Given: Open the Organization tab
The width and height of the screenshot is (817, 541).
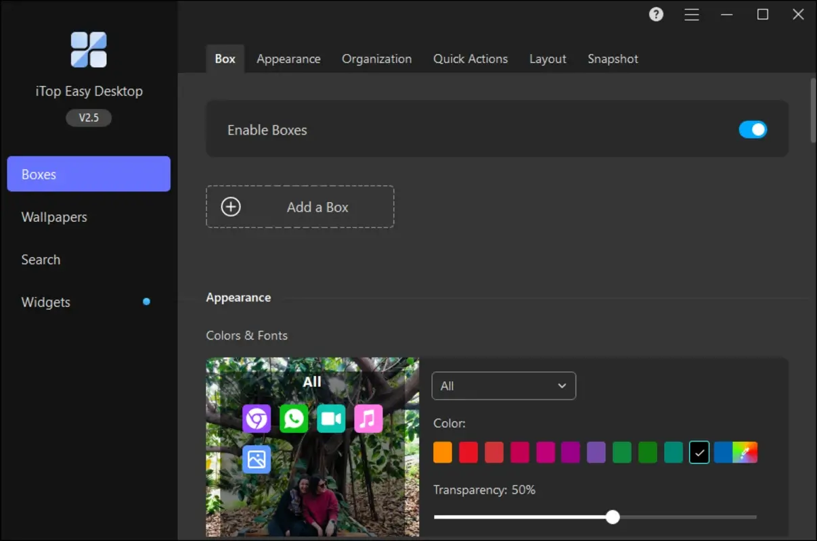Looking at the screenshot, I should click(x=377, y=59).
